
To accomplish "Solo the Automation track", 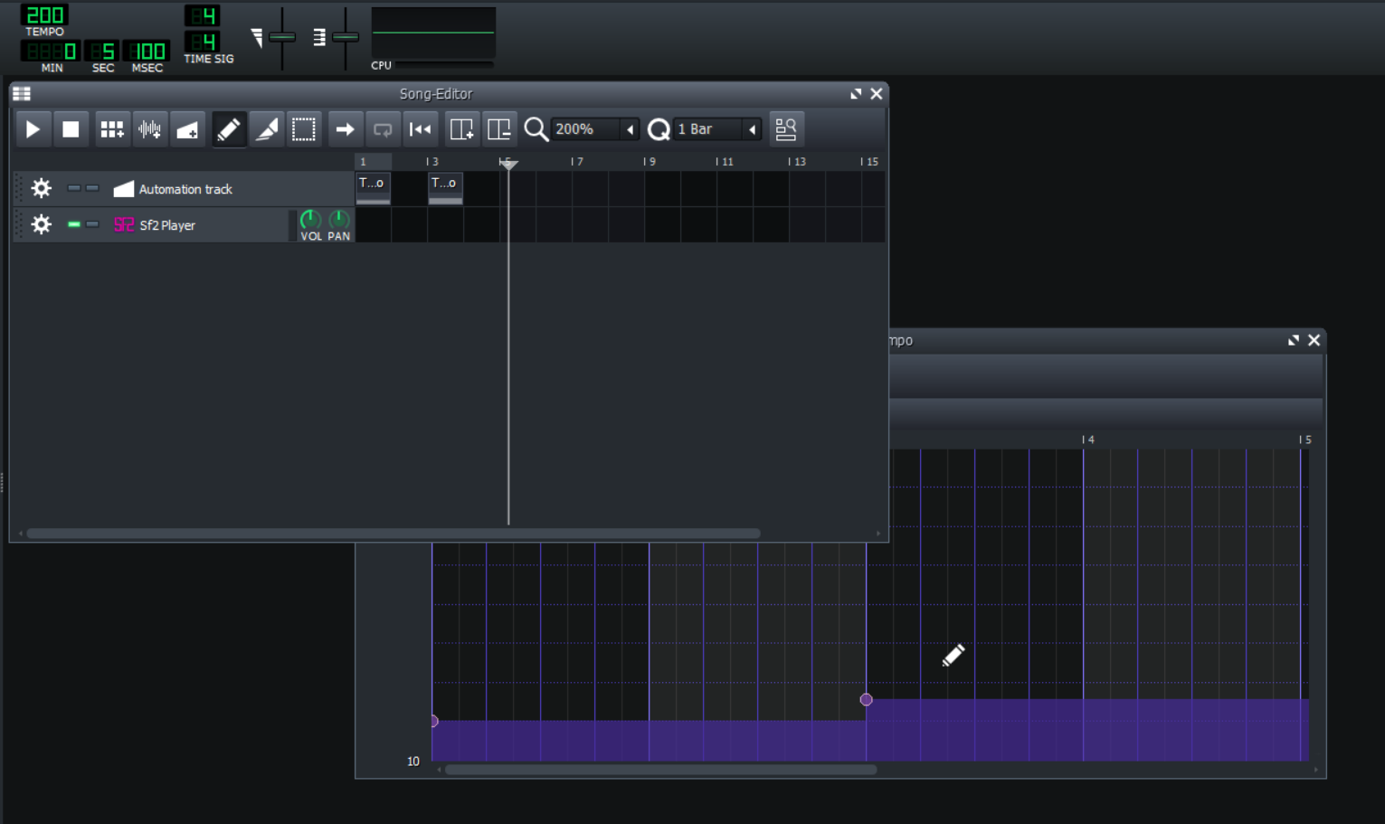I will pyautogui.click(x=92, y=188).
